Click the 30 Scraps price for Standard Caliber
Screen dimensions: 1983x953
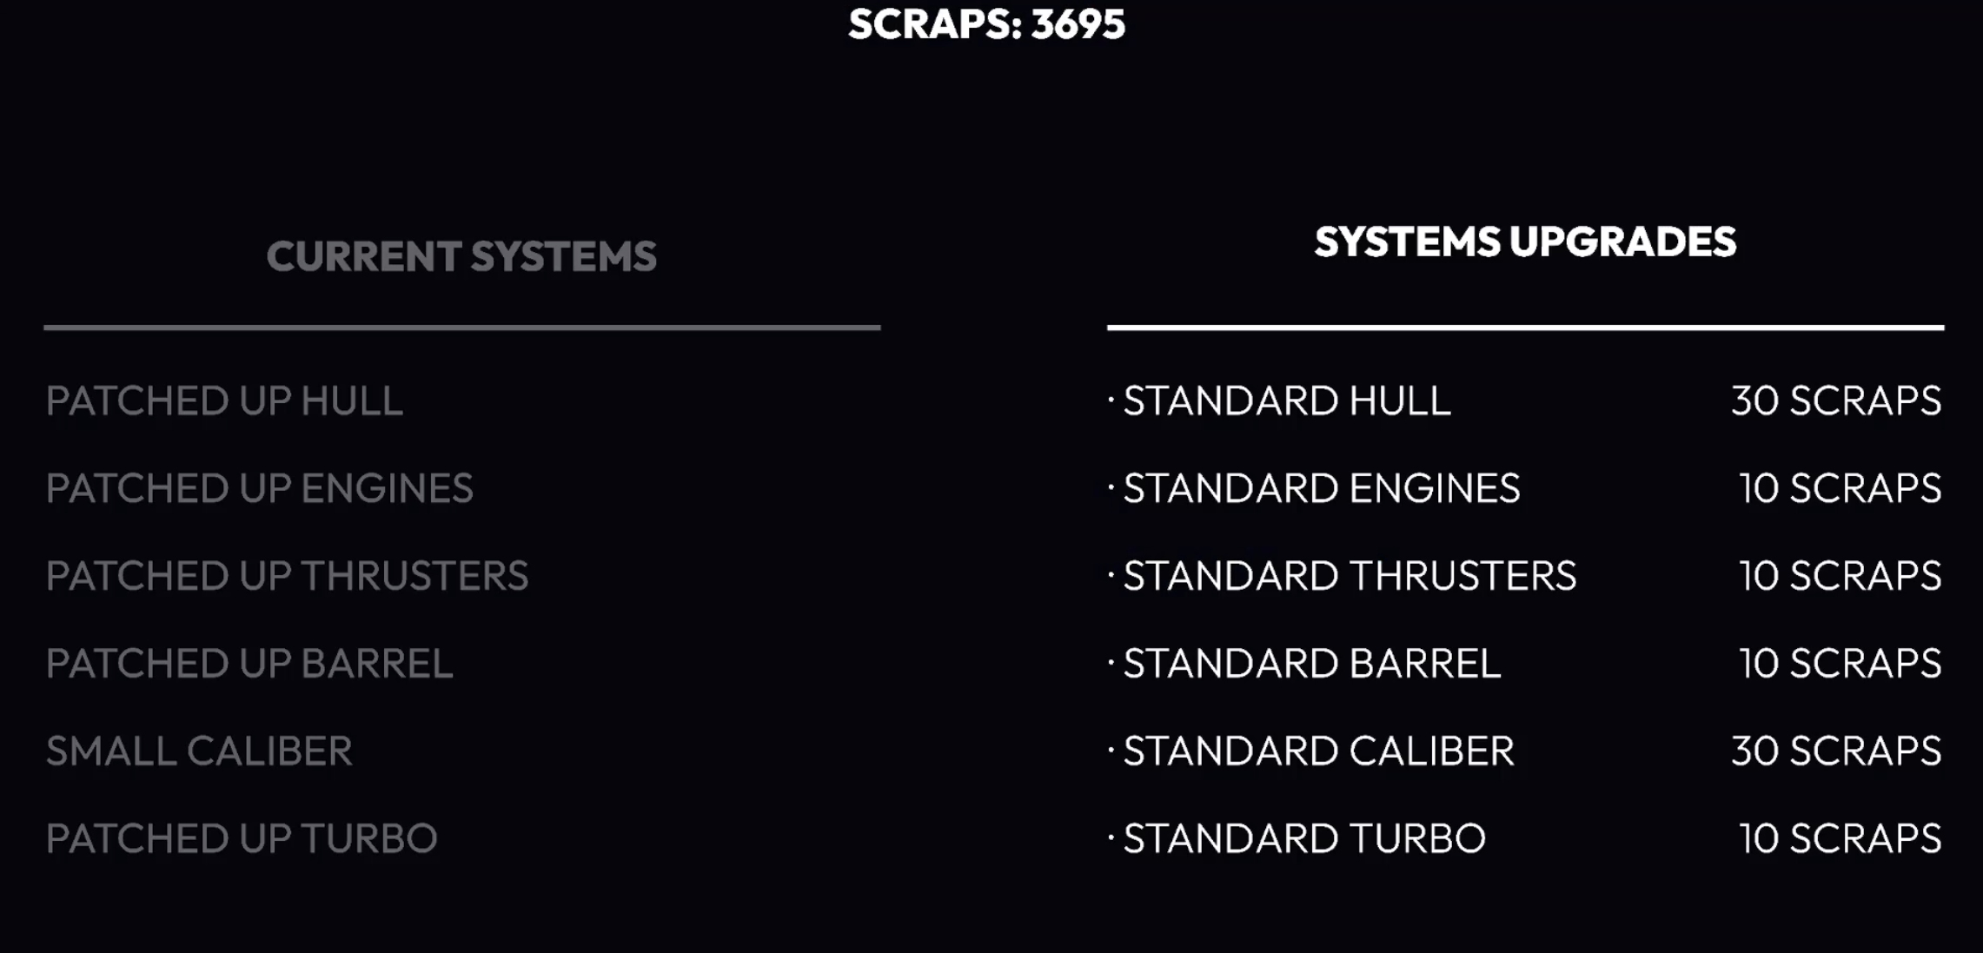coord(1836,751)
